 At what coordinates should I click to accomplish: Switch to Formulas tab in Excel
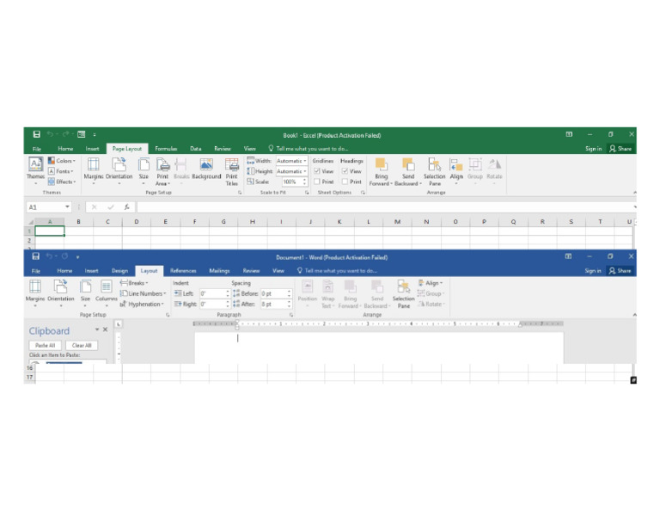(x=166, y=148)
